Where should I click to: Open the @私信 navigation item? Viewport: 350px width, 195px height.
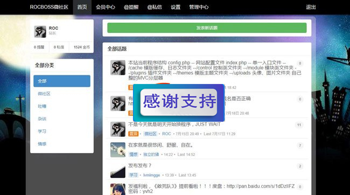[x=155, y=7]
